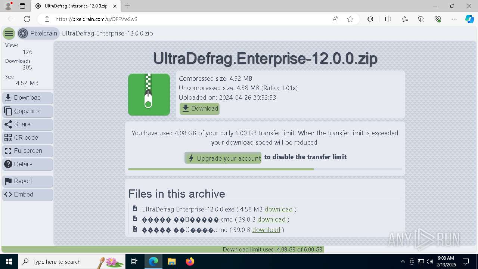Viewport: 478px width, 269px height.
Task: Activate Read aloud icon in address bar
Action: tap(335, 19)
